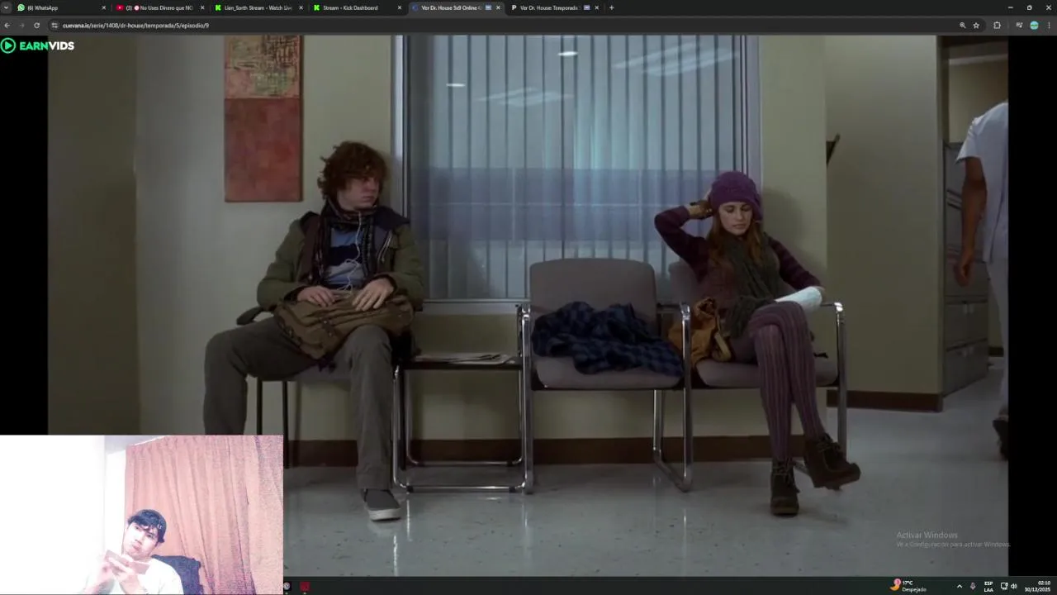View site information icon in address bar
Image resolution: width=1057 pixels, height=595 pixels.
(x=55, y=26)
